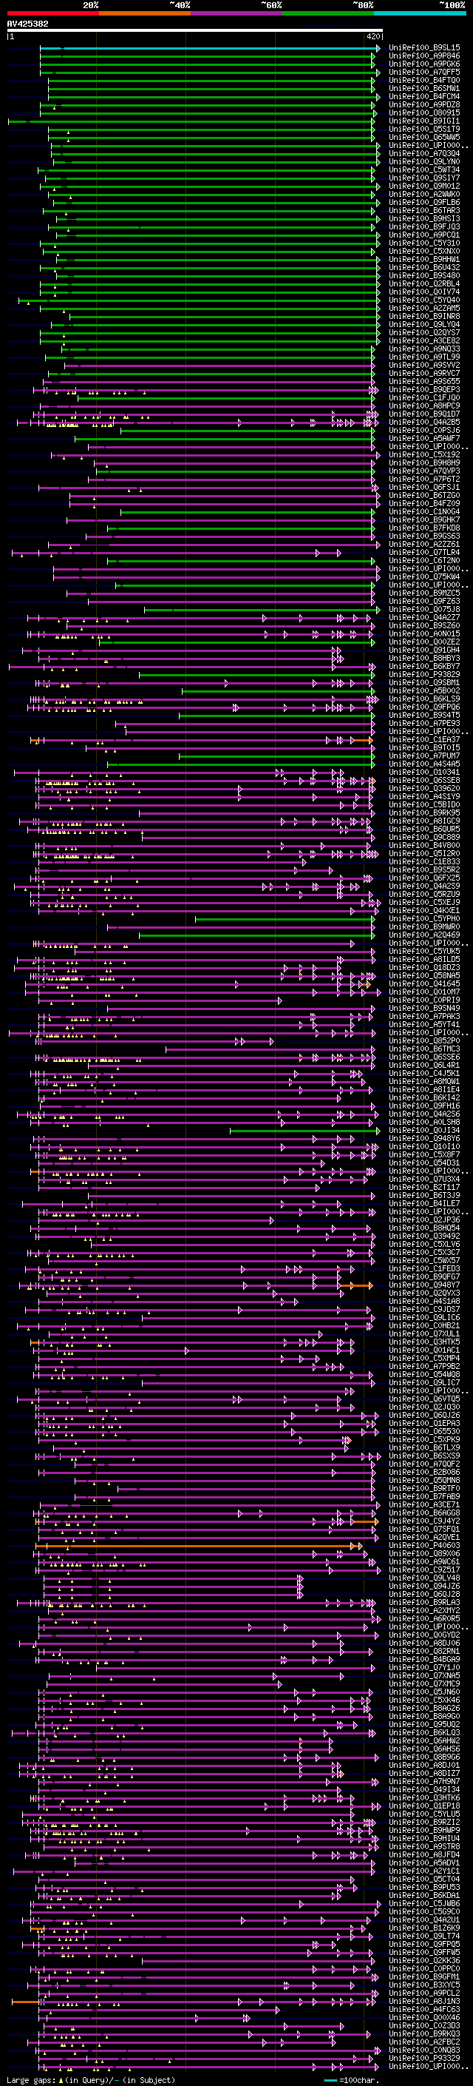Click the white query sequence bar
Viewport: 473px width, 2086px height.
pyautogui.click(x=195, y=31)
